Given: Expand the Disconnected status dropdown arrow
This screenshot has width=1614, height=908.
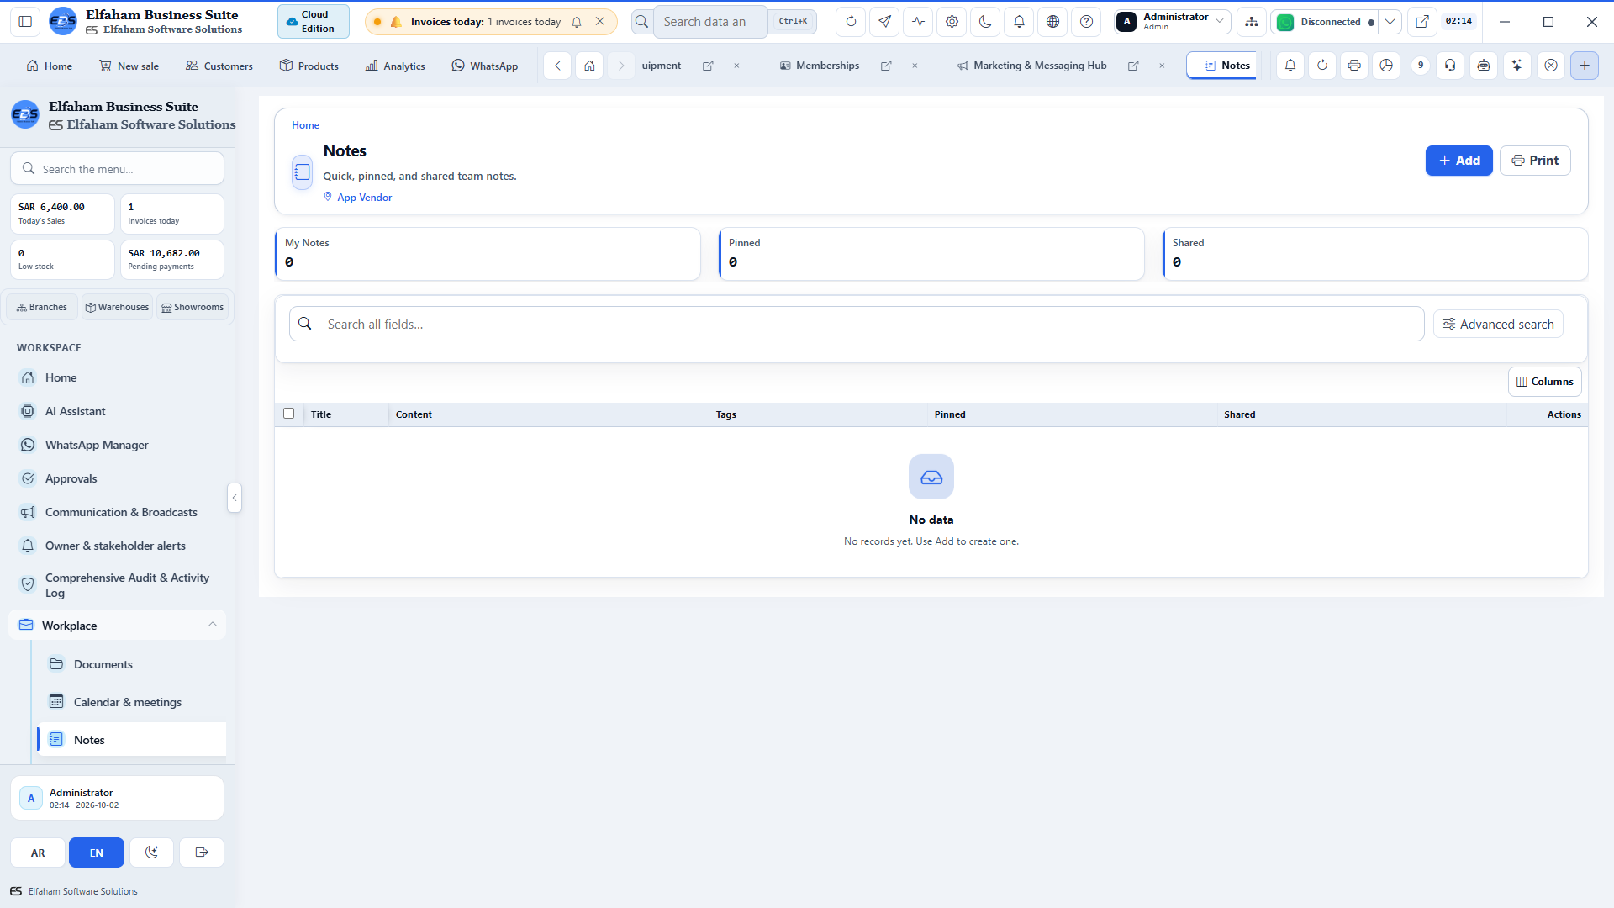Looking at the screenshot, I should [x=1390, y=22].
